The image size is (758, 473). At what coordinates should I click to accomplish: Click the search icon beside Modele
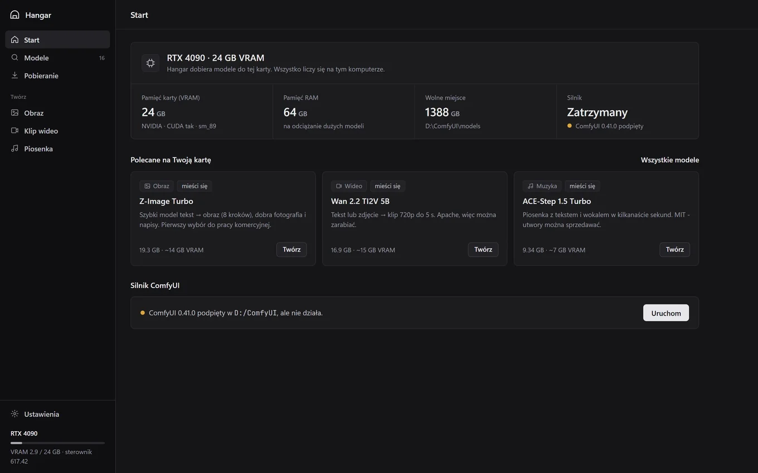point(14,58)
